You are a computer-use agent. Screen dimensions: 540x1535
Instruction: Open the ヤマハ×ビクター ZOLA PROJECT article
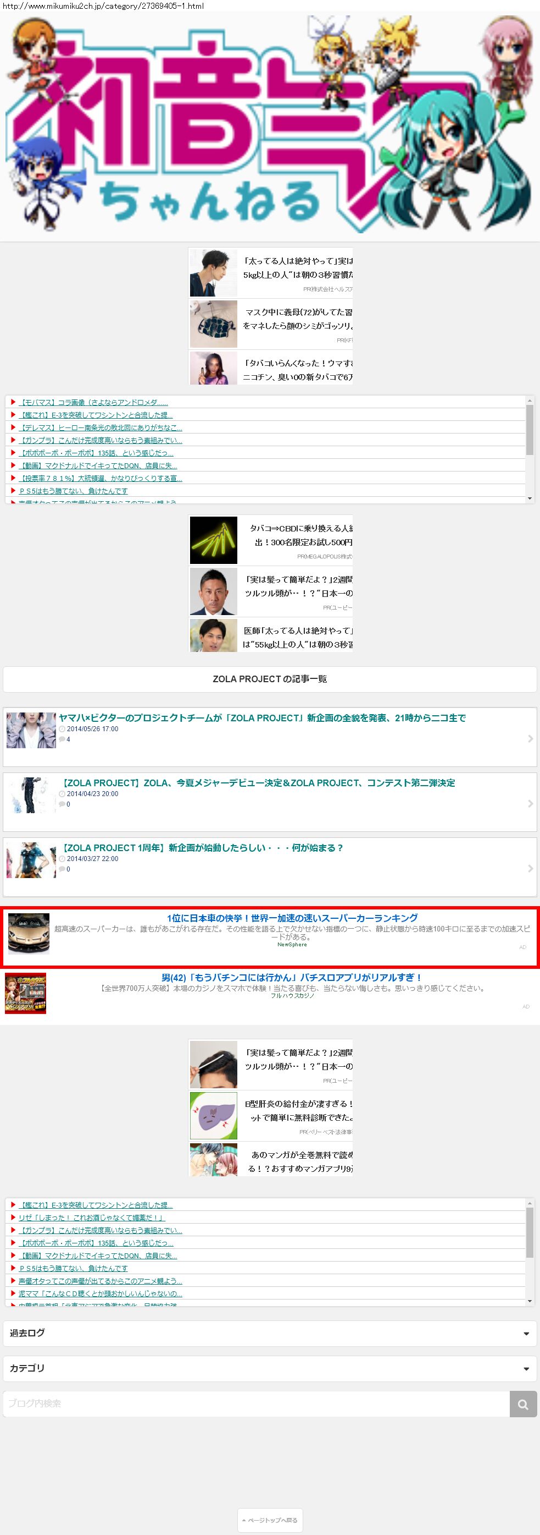point(261,718)
